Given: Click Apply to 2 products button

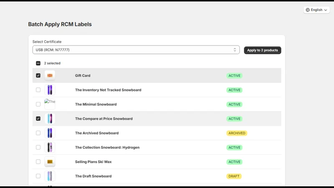Looking at the screenshot, I should pyautogui.click(x=263, y=50).
